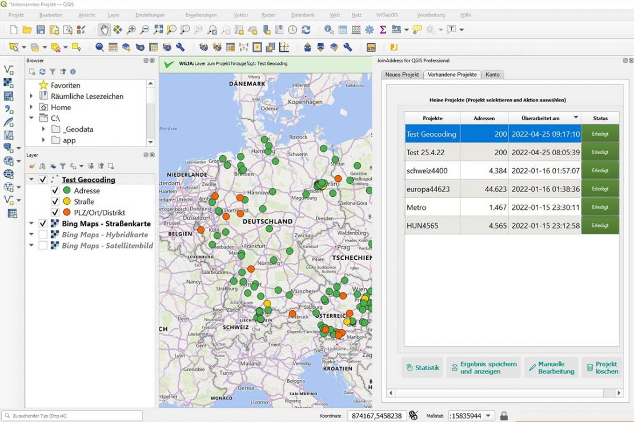Click the Browser panel scroll down arrow
634x422 pixels.
[x=150, y=142]
